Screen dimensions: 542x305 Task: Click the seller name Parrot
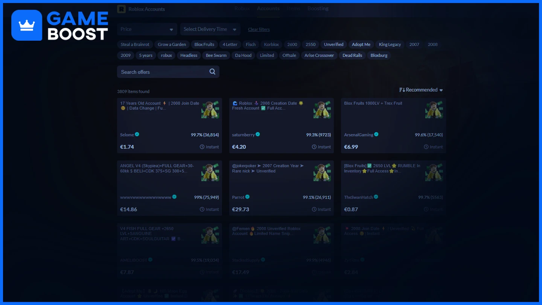238,197
